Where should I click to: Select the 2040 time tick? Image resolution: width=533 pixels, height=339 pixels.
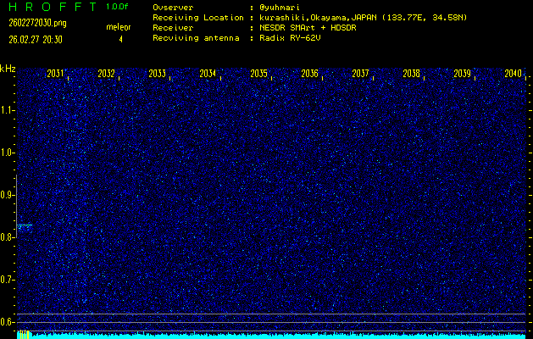pyautogui.click(x=513, y=74)
